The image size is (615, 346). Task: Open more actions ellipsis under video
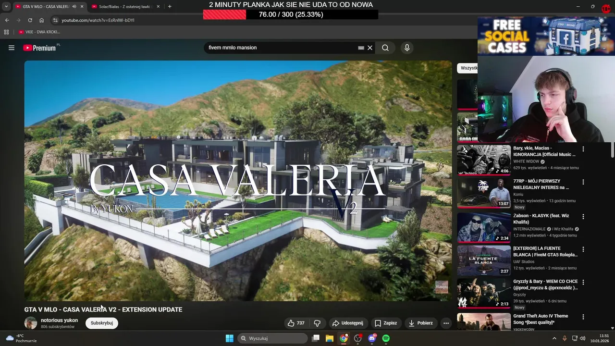446,323
